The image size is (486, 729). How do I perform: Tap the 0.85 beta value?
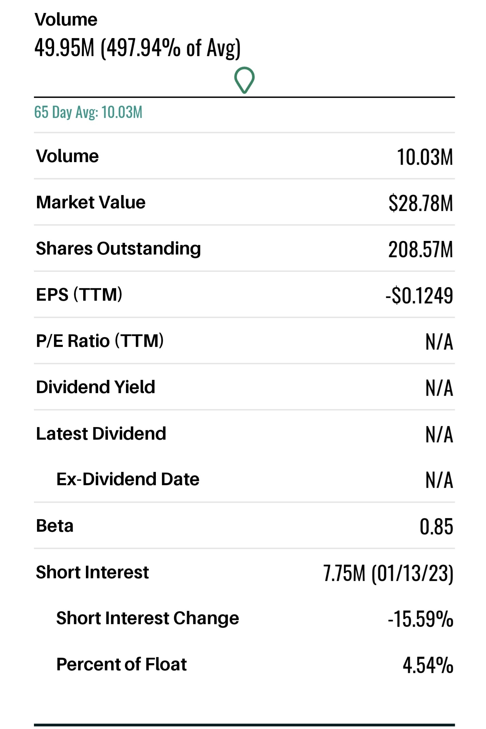(436, 527)
